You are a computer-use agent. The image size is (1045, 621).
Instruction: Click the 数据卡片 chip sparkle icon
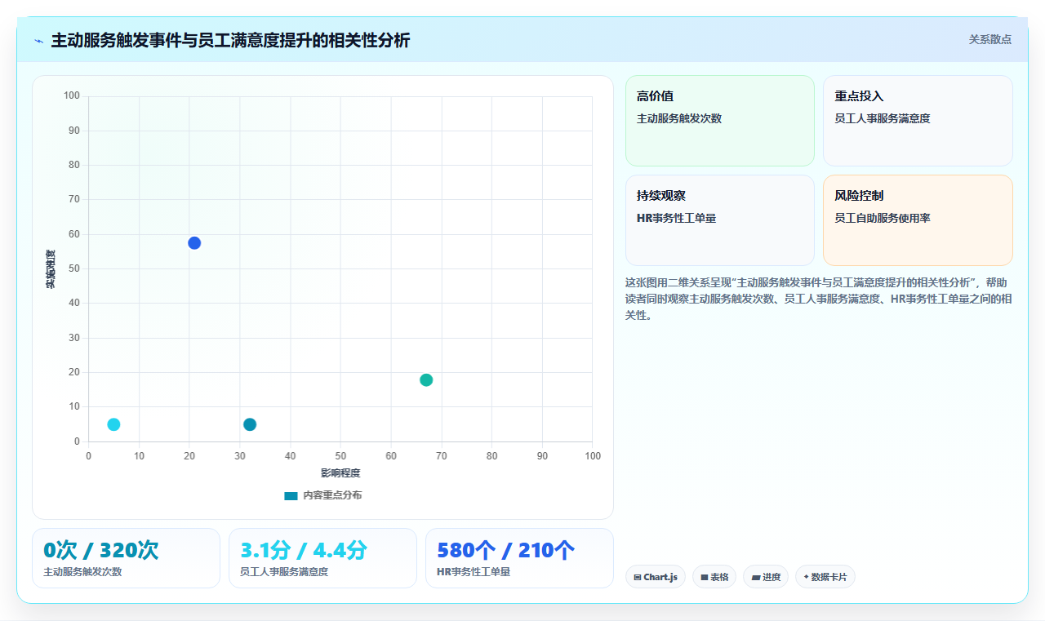coord(806,577)
